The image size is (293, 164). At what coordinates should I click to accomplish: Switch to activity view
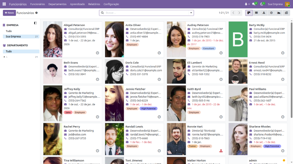(271, 13)
